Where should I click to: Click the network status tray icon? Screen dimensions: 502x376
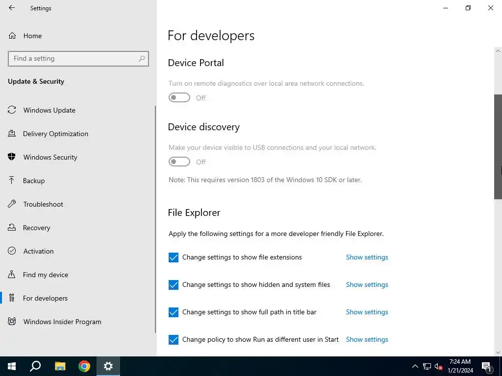click(x=427, y=366)
